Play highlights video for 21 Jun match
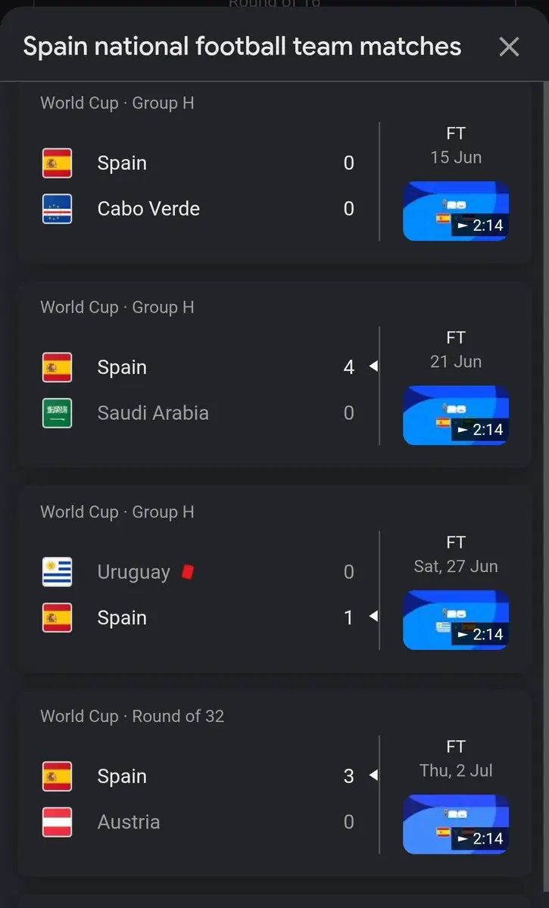This screenshot has width=549, height=908. [x=456, y=415]
